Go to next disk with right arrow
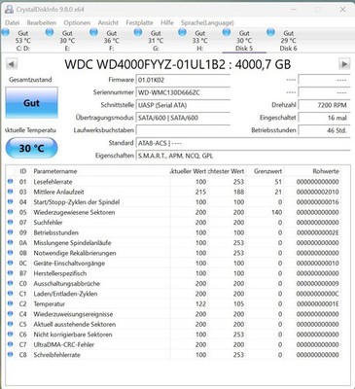Viewport: 355px width, 389px height. (344, 64)
